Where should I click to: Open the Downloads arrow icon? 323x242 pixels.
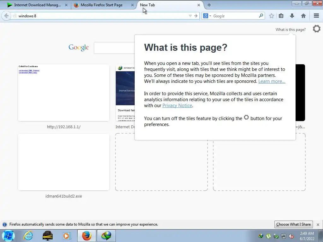click(x=292, y=16)
